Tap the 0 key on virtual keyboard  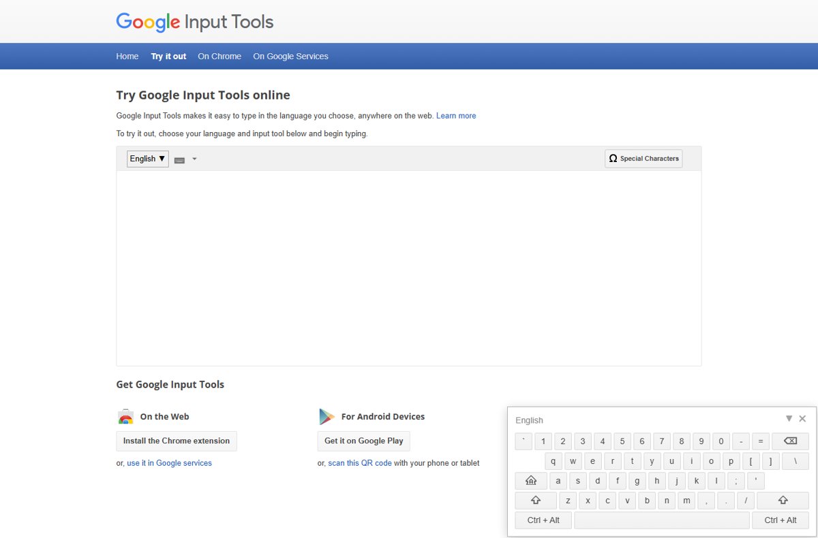[721, 441]
